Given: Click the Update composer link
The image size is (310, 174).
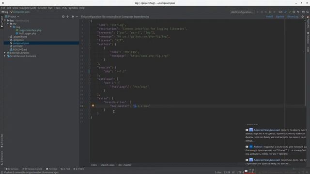Looking at the screenshot, I should click(x=280, y=17).
